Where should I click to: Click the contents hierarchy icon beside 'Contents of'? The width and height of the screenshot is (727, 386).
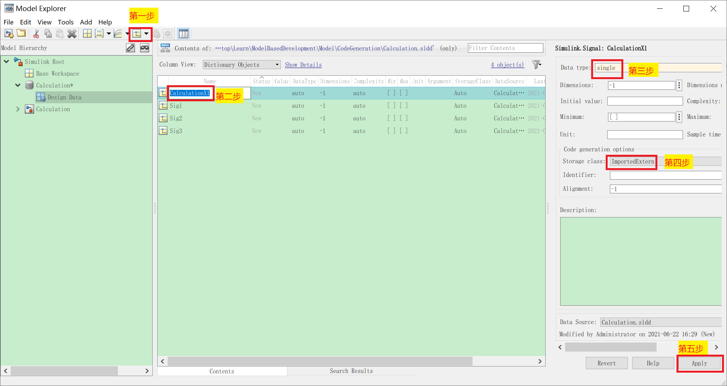click(165, 48)
